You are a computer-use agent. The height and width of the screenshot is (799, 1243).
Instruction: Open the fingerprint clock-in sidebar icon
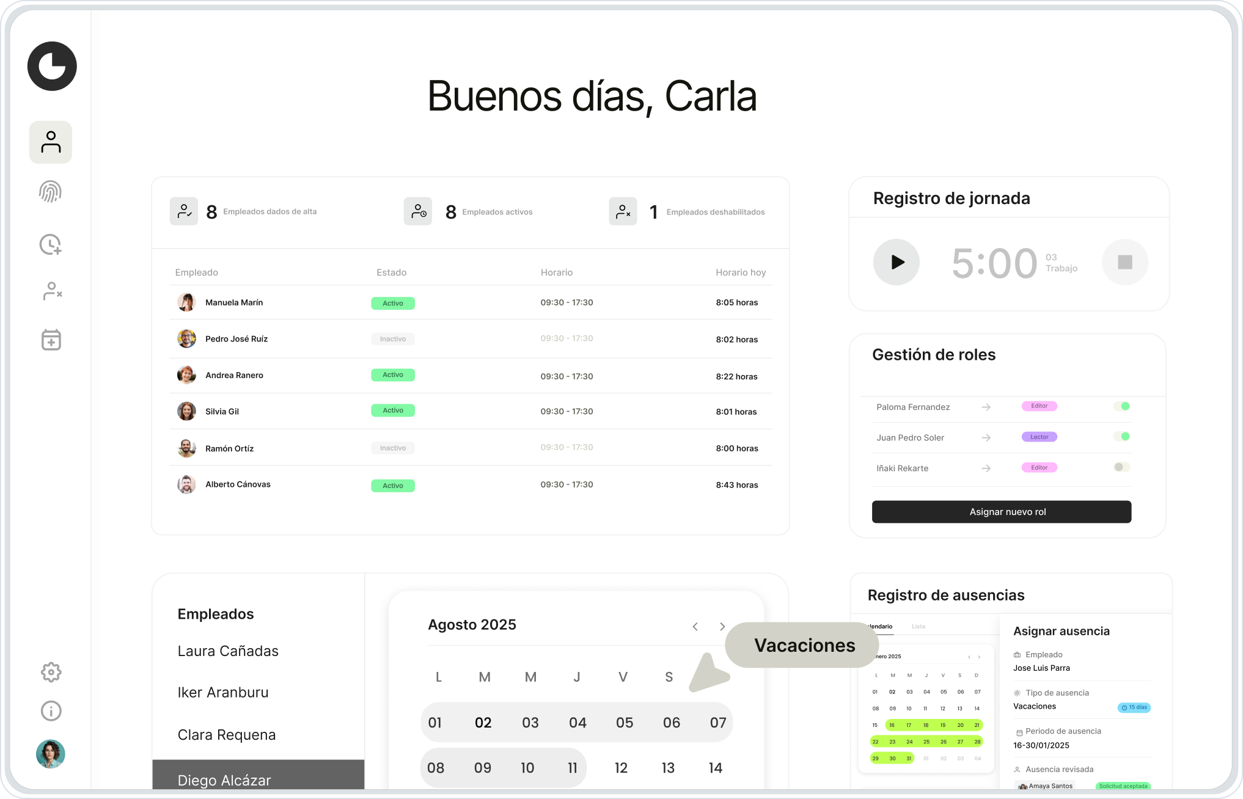click(x=51, y=192)
